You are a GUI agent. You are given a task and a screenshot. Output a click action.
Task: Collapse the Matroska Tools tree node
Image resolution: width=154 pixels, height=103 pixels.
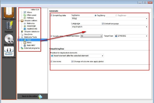coord(19,37)
